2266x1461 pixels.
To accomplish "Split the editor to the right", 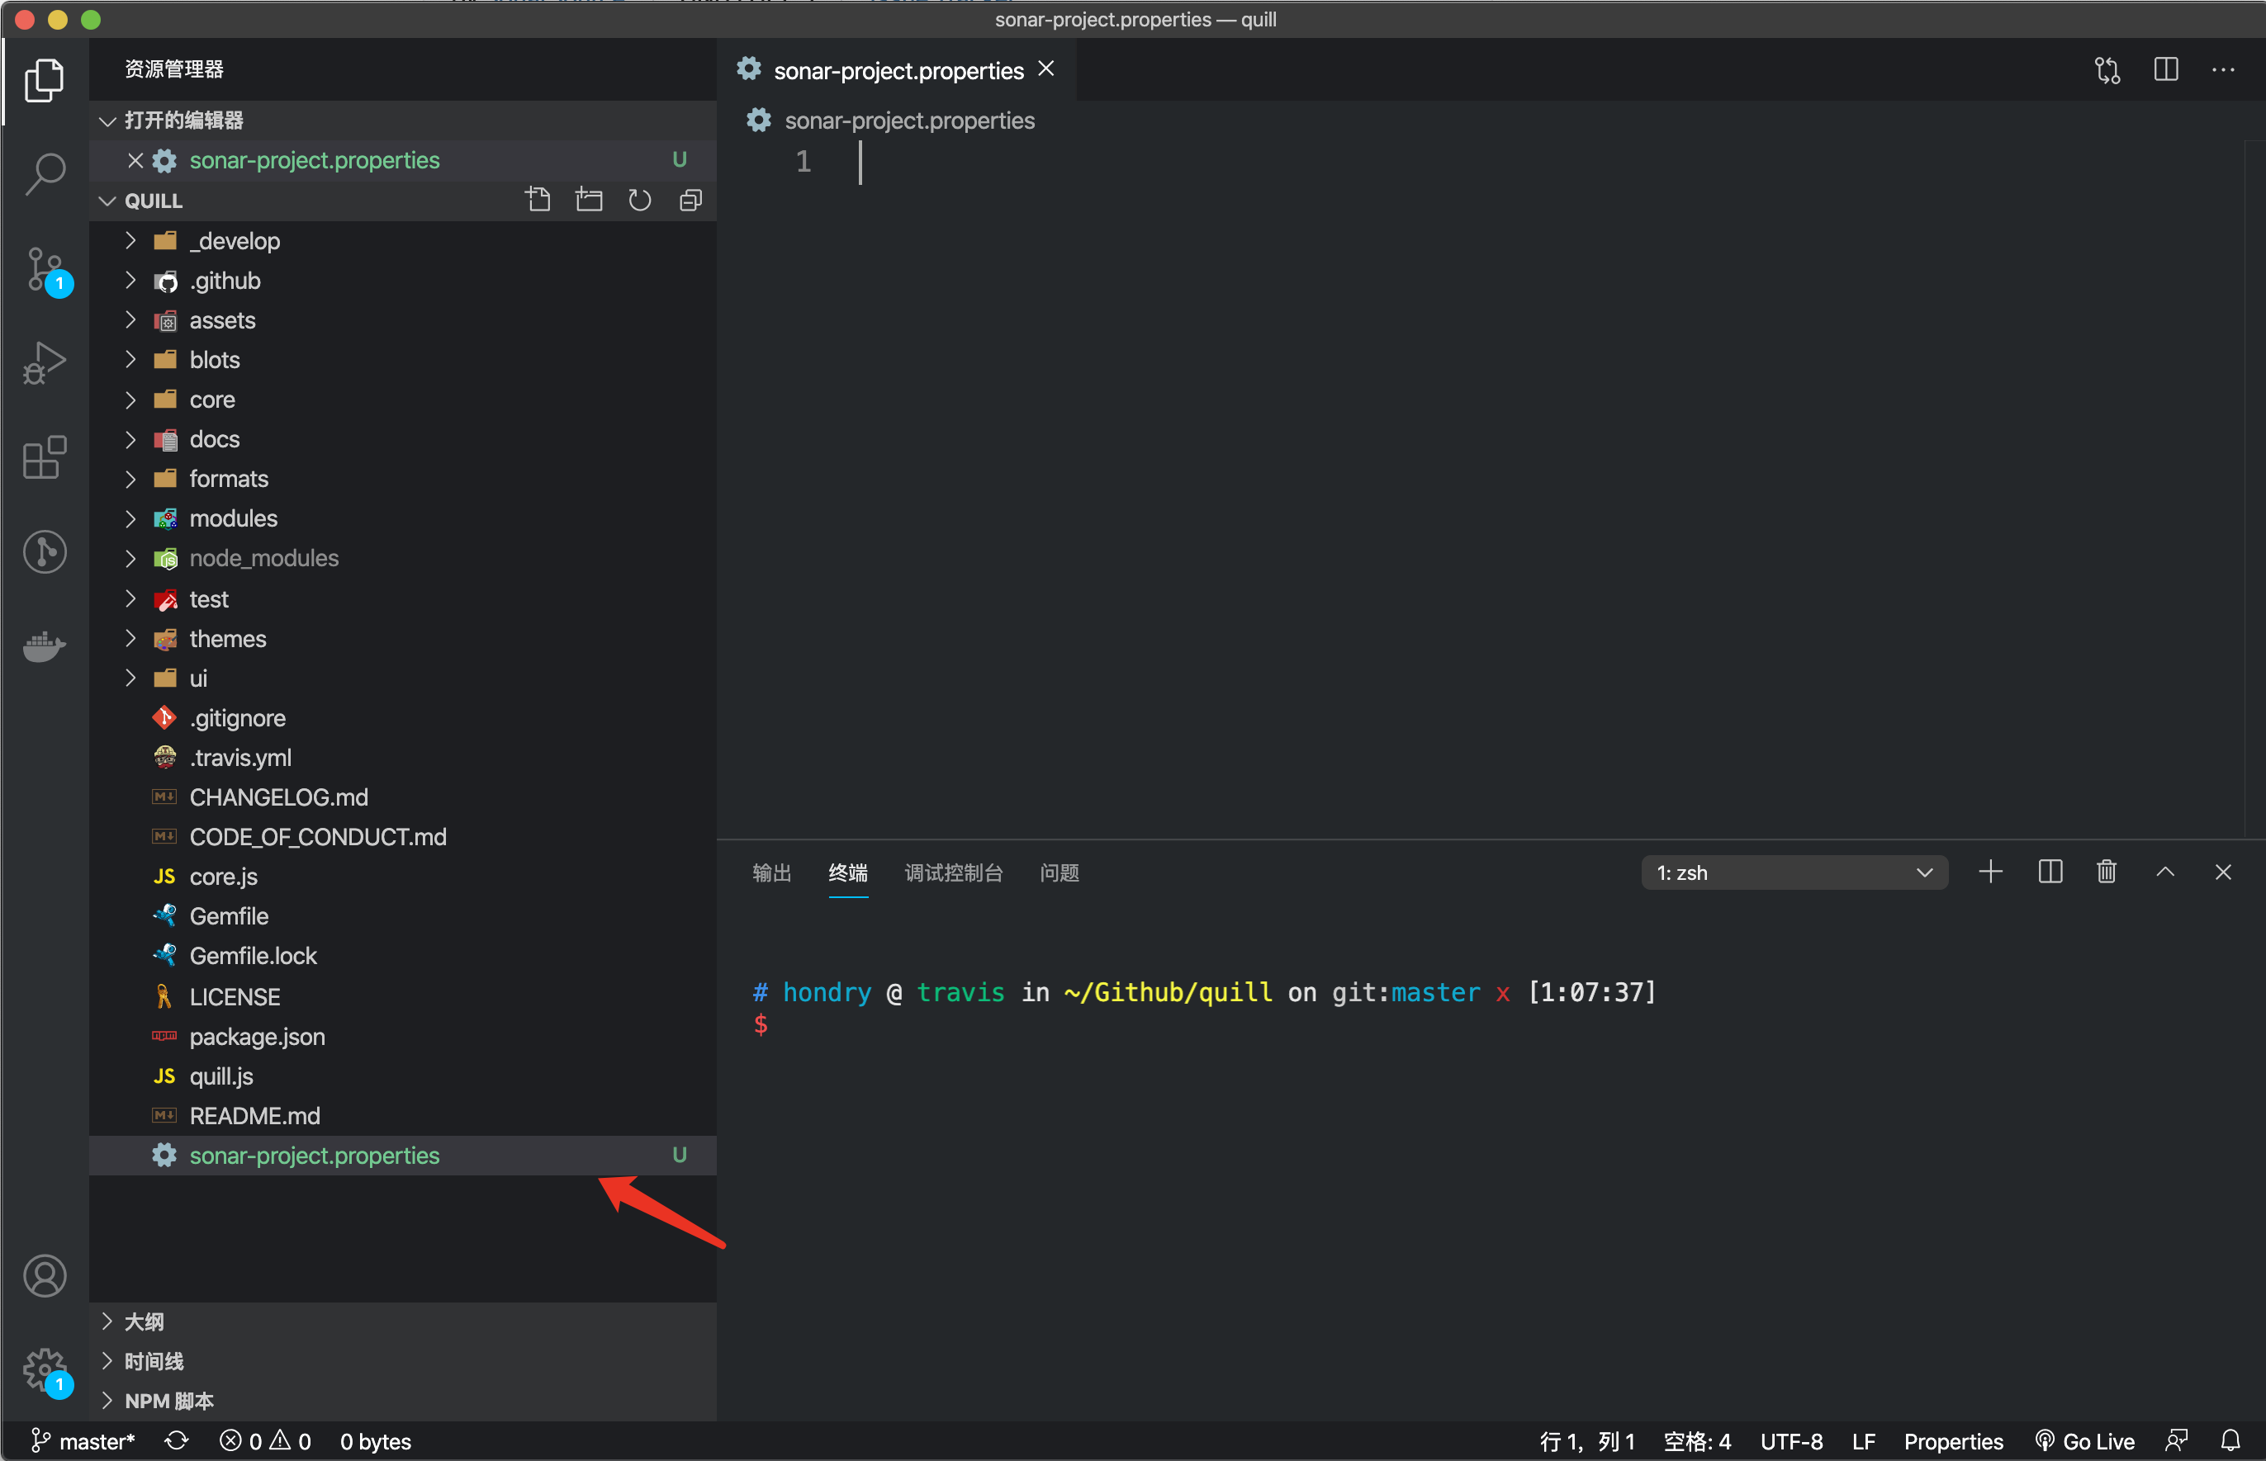I will tap(2166, 69).
